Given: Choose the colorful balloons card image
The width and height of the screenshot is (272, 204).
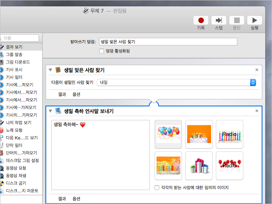Looking at the screenshot, I should [168, 134].
